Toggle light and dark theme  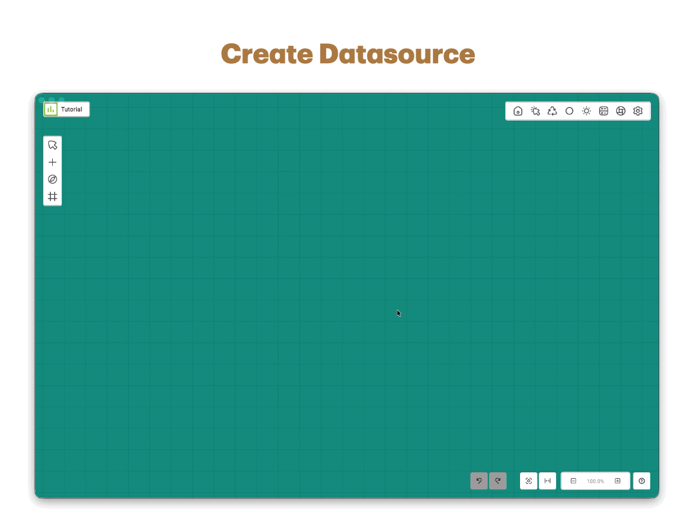[586, 111]
